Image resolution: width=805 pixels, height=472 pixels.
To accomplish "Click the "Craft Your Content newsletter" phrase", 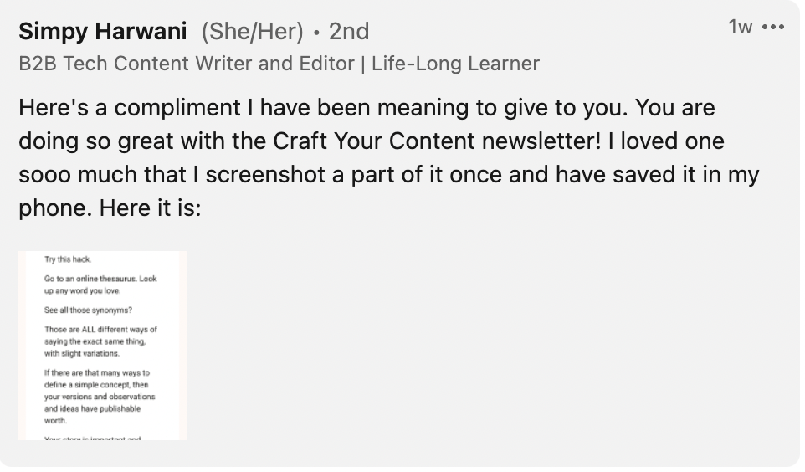I will tap(418, 141).
